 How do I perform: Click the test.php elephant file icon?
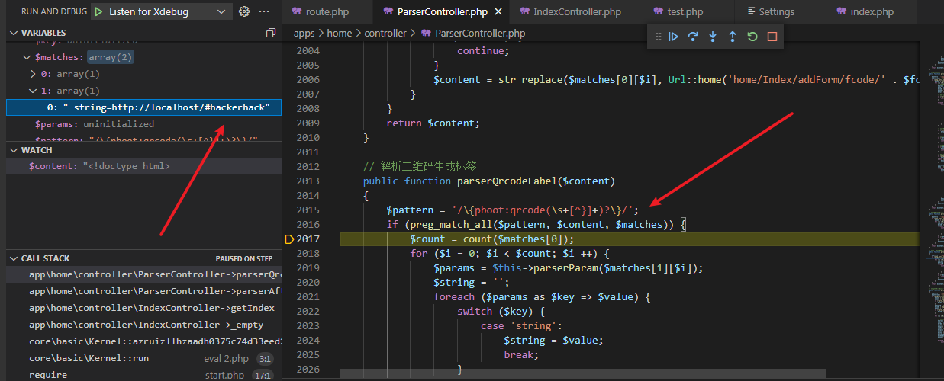[658, 11]
